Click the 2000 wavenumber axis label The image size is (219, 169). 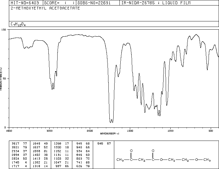point(90,131)
